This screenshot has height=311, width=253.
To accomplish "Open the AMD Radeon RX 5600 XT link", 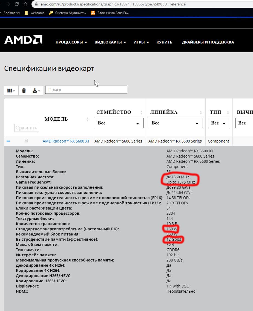I will coord(66,141).
